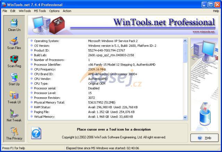Image resolution: width=222 pixels, height=152 pixels.
Task: Click the WinTools app icon in title bar
Action: click(x=4, y=5)
